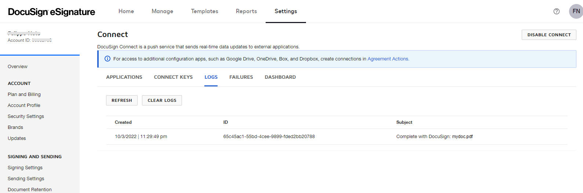Click the Clear Logs button

(162, 100)
